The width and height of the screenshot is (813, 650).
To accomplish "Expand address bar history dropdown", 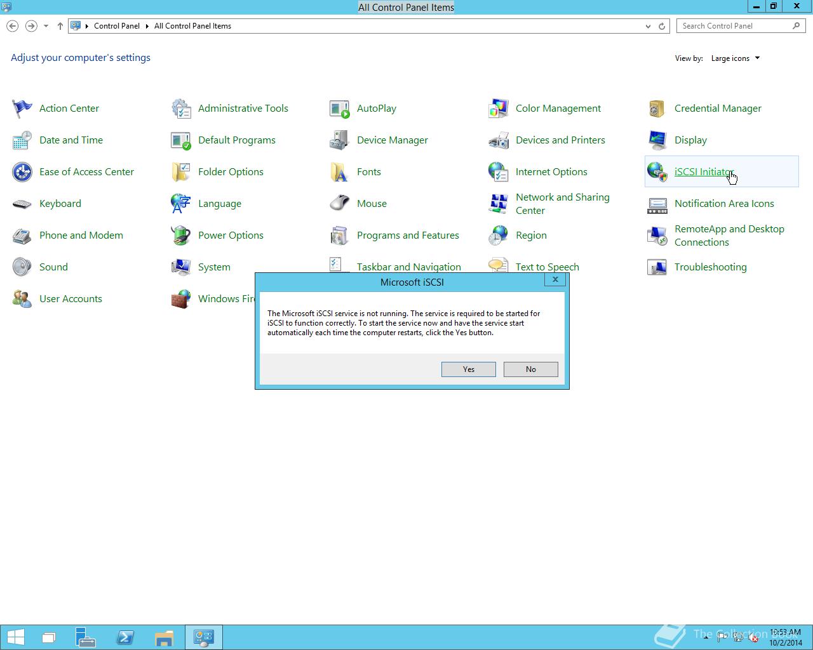I will 648,26.
